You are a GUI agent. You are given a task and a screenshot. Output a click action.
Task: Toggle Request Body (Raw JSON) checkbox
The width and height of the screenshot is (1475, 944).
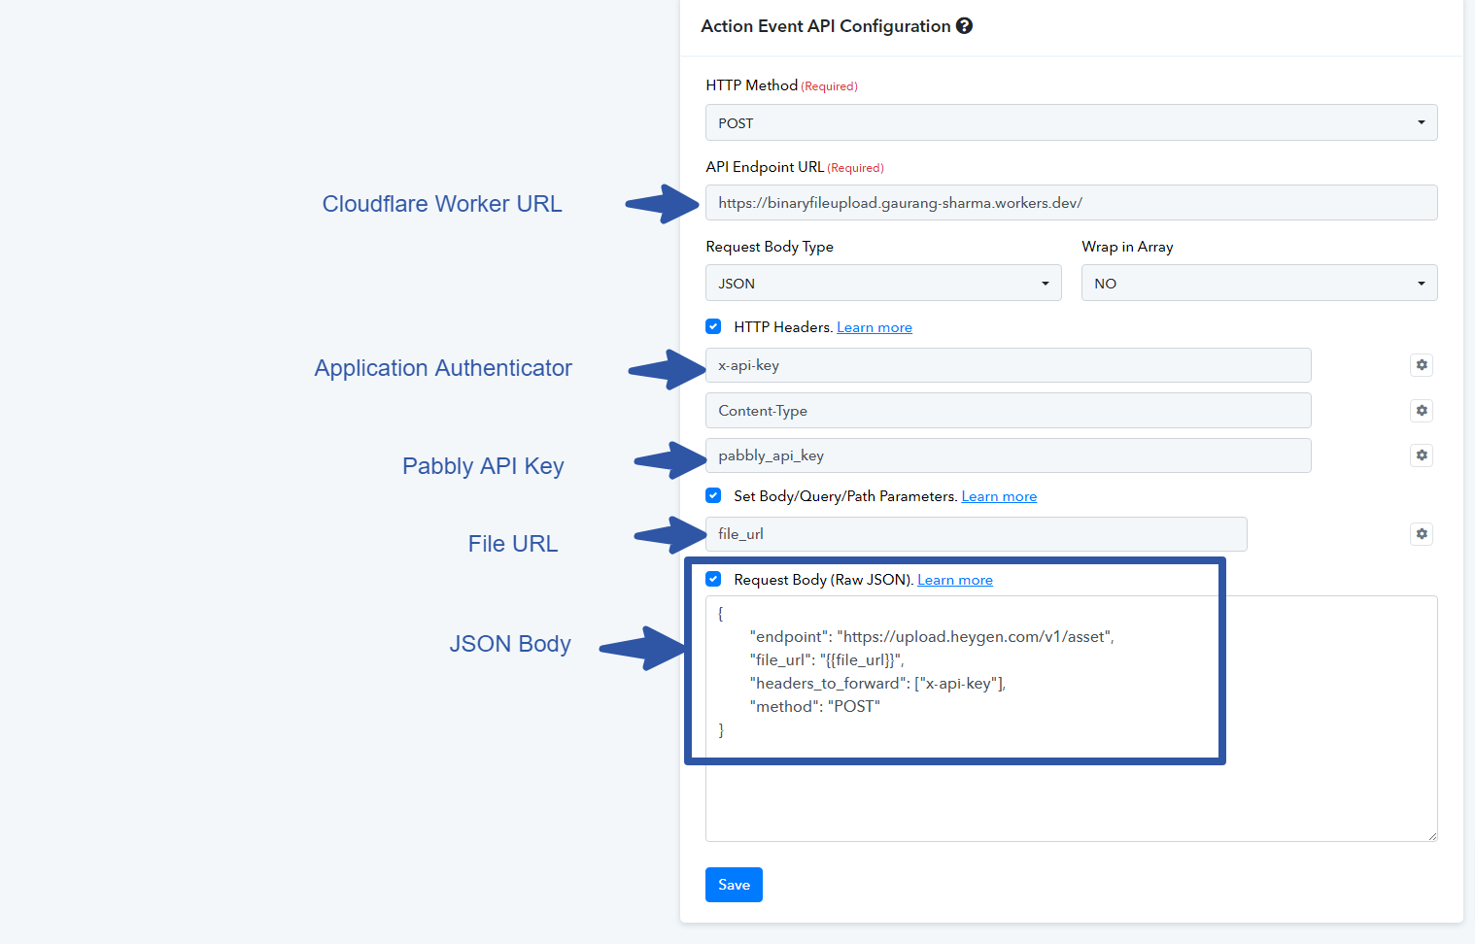point(713,579)
